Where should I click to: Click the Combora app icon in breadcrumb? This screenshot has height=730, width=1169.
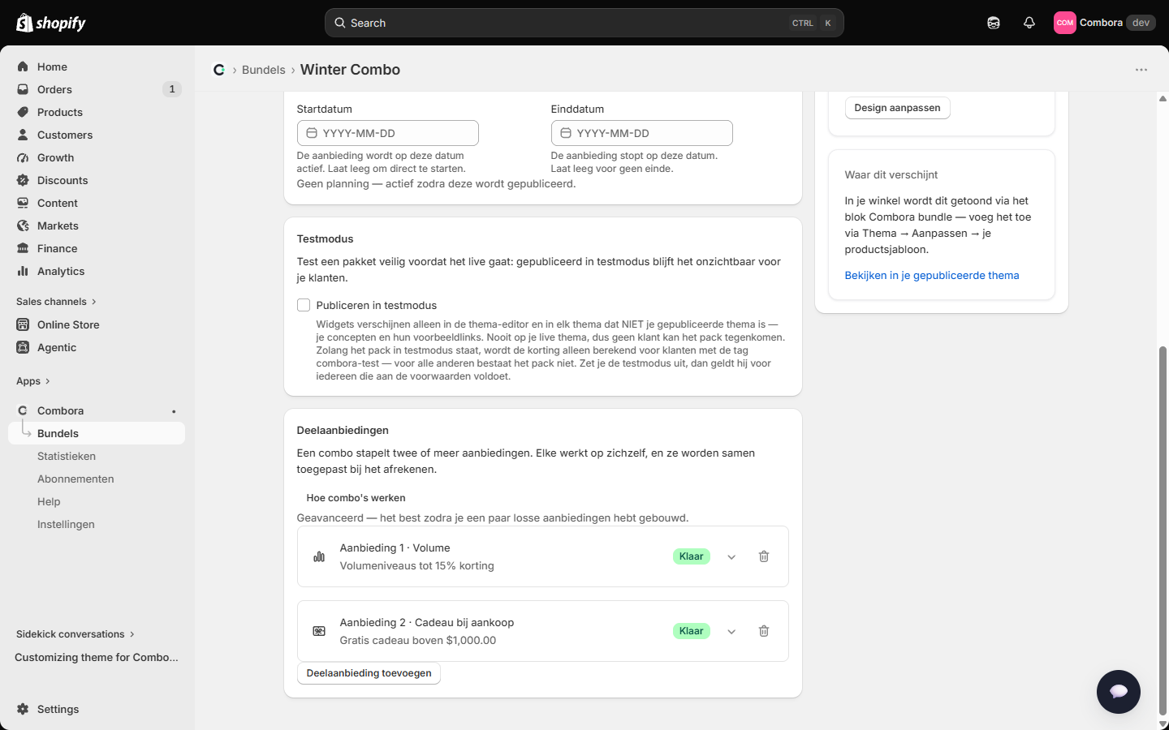point(219,70)
